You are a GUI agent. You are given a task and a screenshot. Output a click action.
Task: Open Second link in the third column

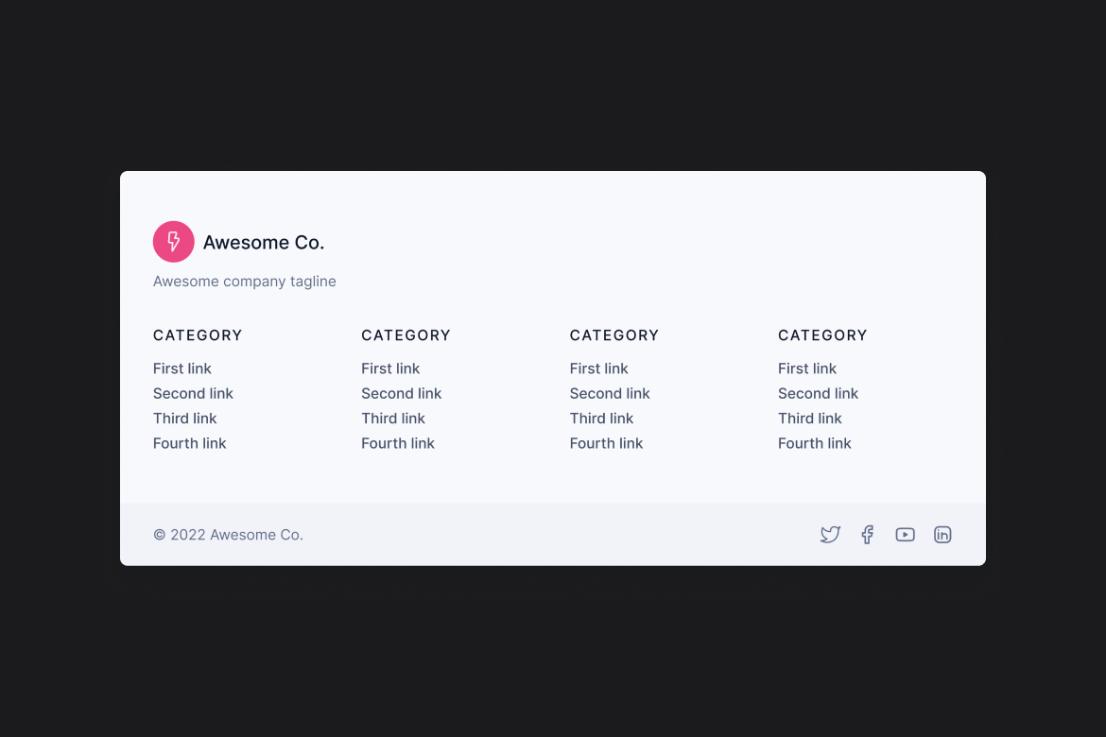click(x=610, y=393)
